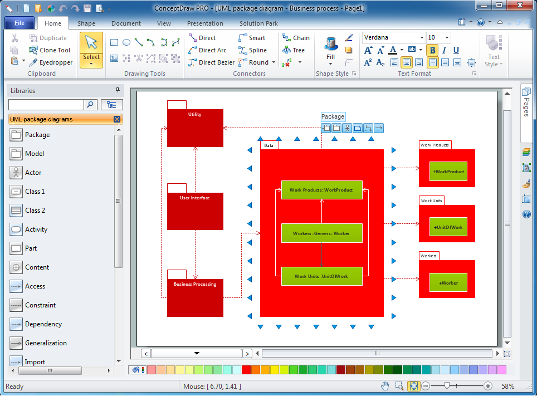Set text alignment to right
Screen dimensions: 537x396
(419, 62)
